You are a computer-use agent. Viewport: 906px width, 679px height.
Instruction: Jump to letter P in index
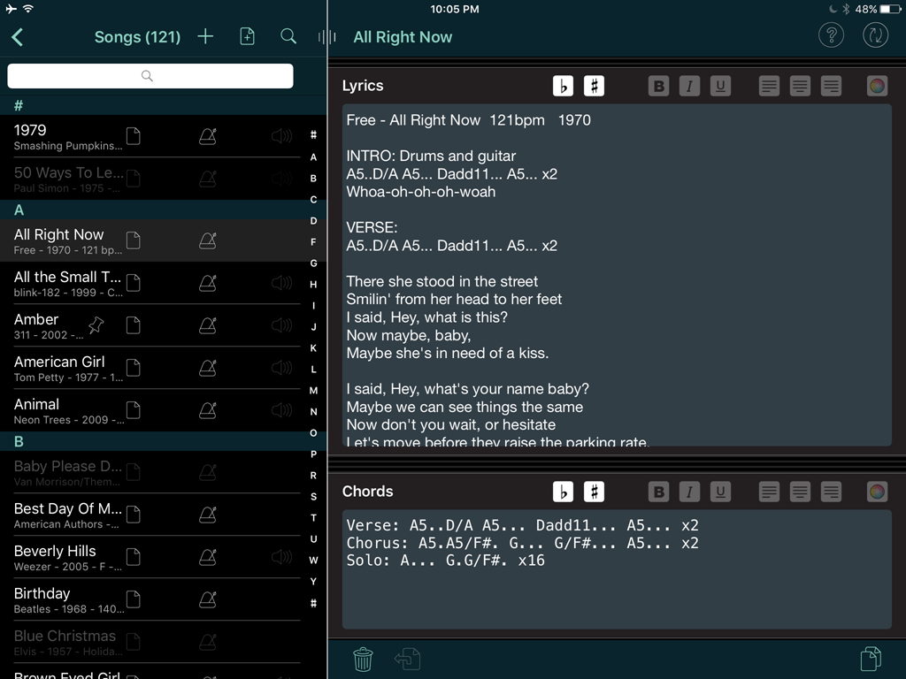pos(313,454)
